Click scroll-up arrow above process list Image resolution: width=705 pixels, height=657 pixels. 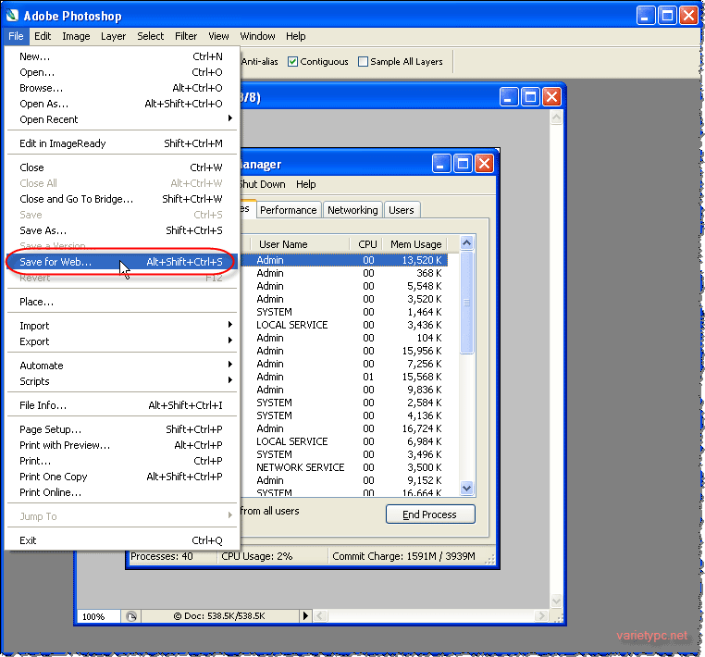[x=466, y=243]
